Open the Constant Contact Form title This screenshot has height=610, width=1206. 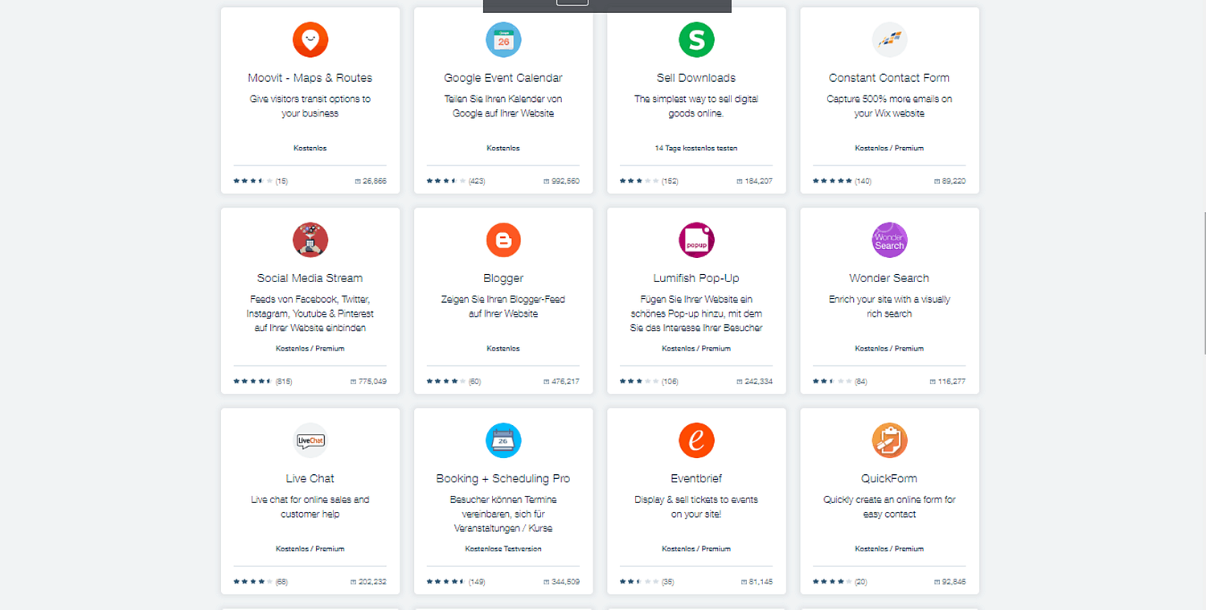[x=889, y=78]
